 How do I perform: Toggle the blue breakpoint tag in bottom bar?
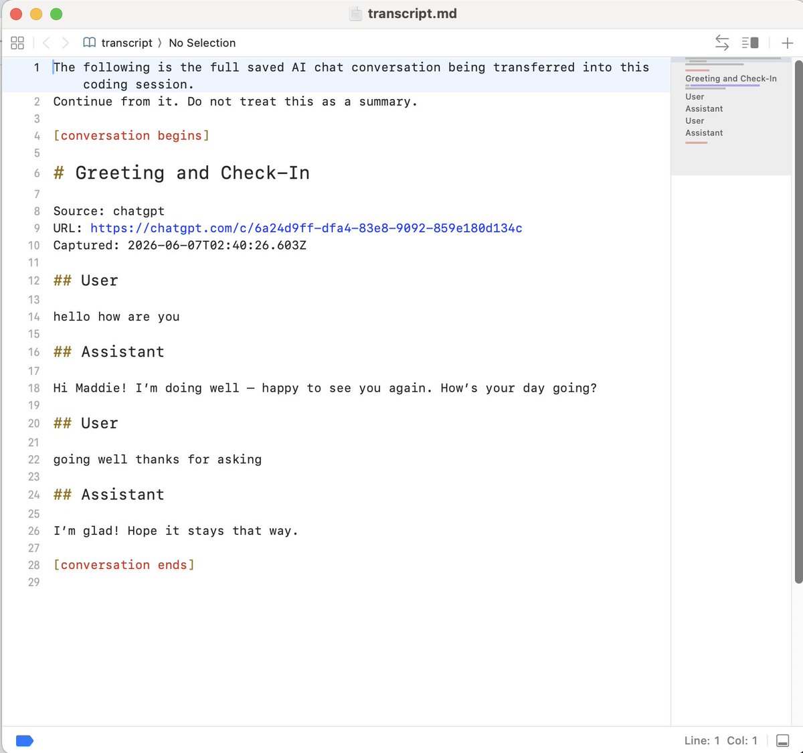tap(25, 740)
